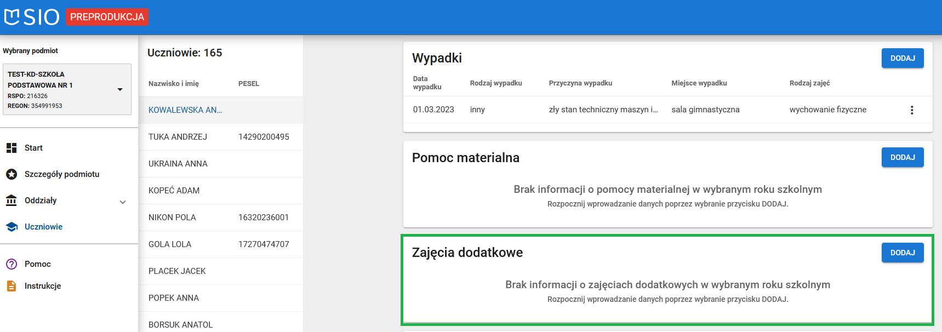This screenshot has width=942, height=332.
Task: Click the Pomoc question mark icon
Action: tap(12, 264)
